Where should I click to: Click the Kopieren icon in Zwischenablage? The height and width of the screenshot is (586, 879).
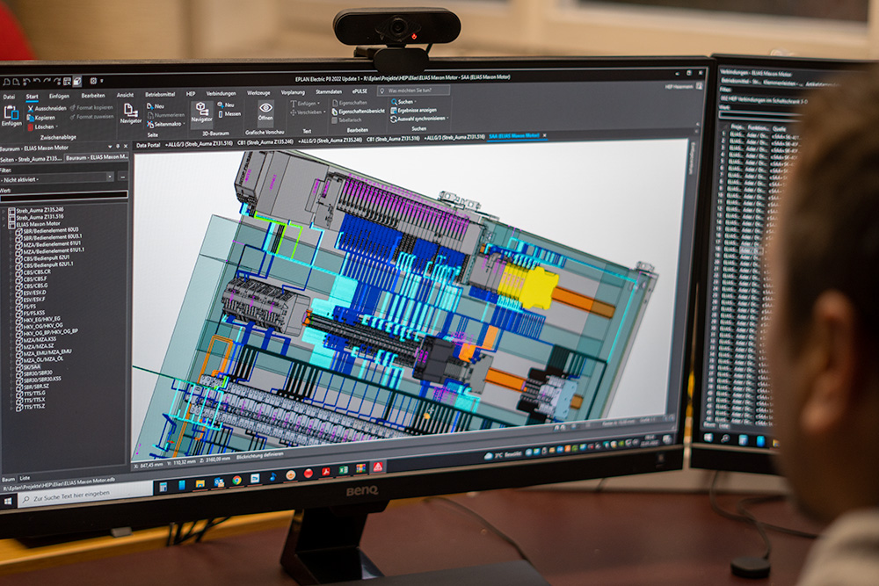(30, 118)
